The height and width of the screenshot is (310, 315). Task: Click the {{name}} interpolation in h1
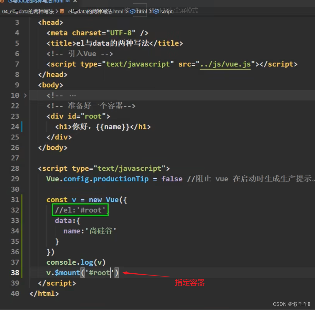(113, 127)
